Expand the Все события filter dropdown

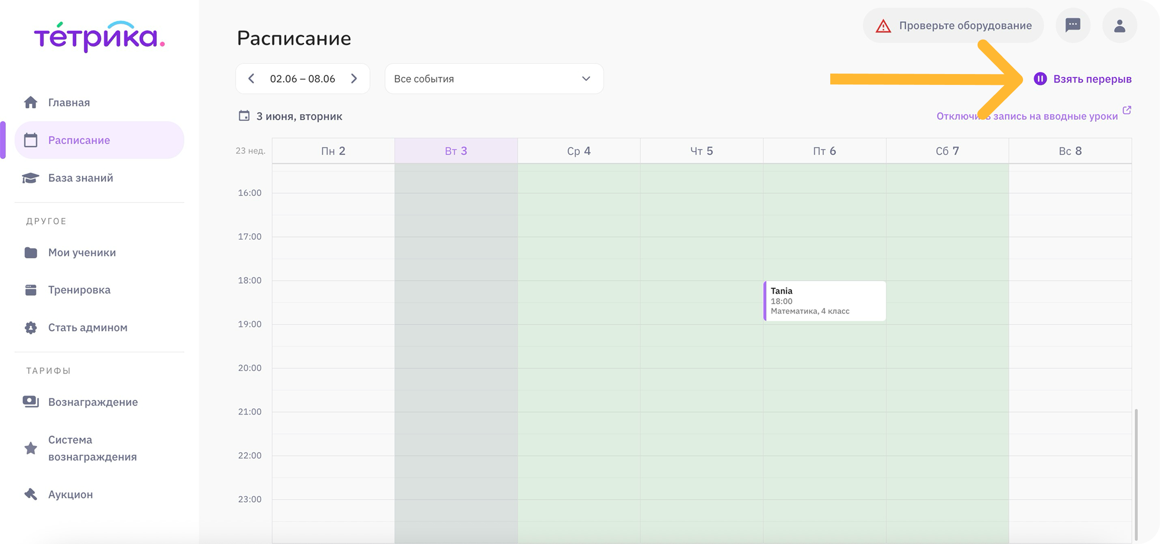pos(494,79)
